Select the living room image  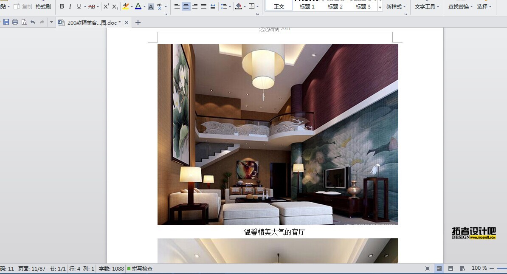[x=278, y=135]
